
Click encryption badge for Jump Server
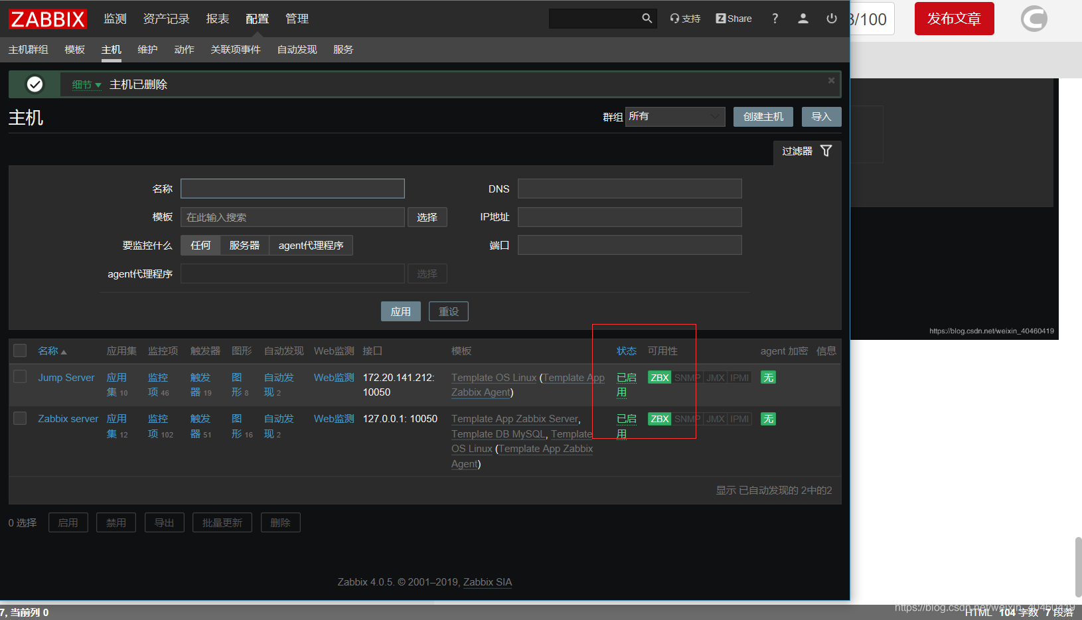[x=768, y=378]
